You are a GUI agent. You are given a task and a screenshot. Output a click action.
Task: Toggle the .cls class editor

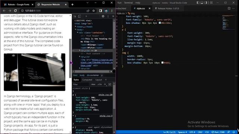(x=100, y=84)
